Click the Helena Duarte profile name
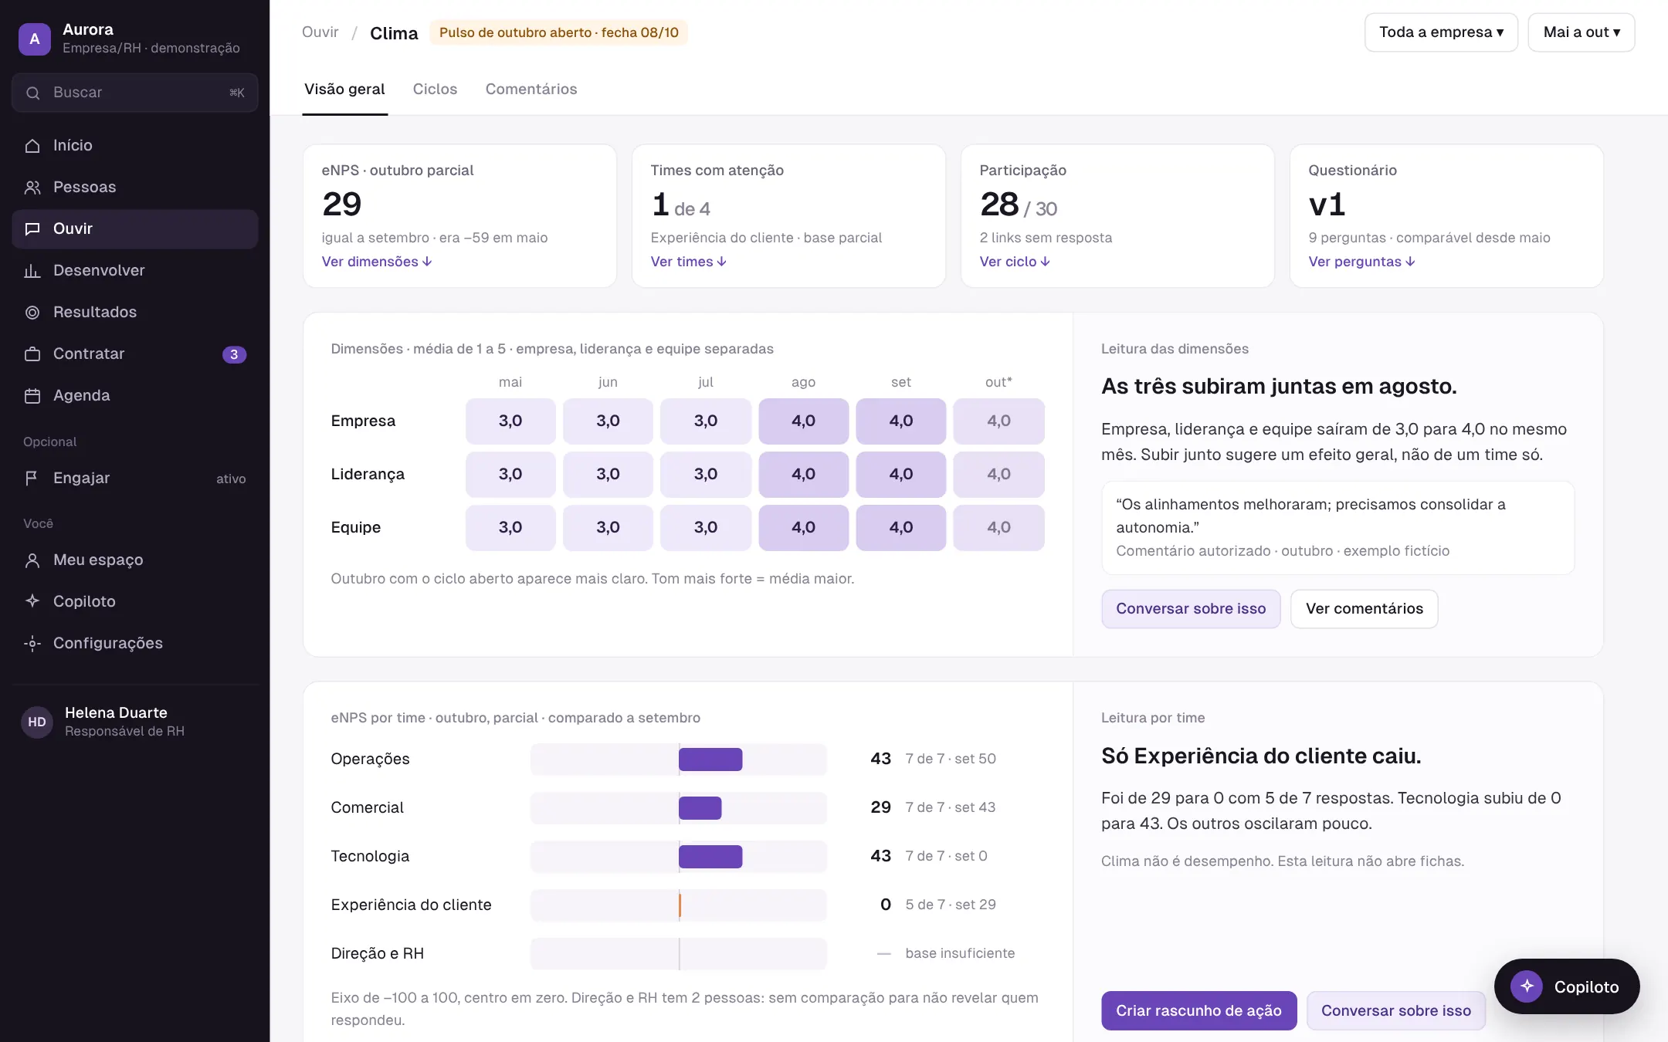 click(x=116, y=712)
